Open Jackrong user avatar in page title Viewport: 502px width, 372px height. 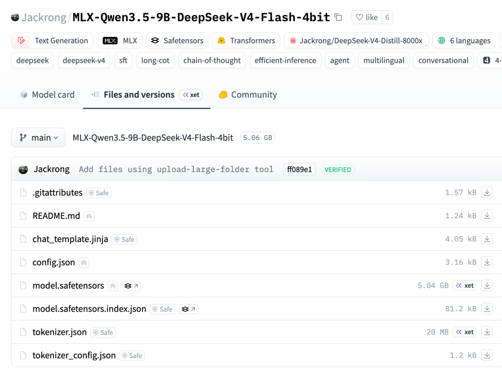[15, 17]
